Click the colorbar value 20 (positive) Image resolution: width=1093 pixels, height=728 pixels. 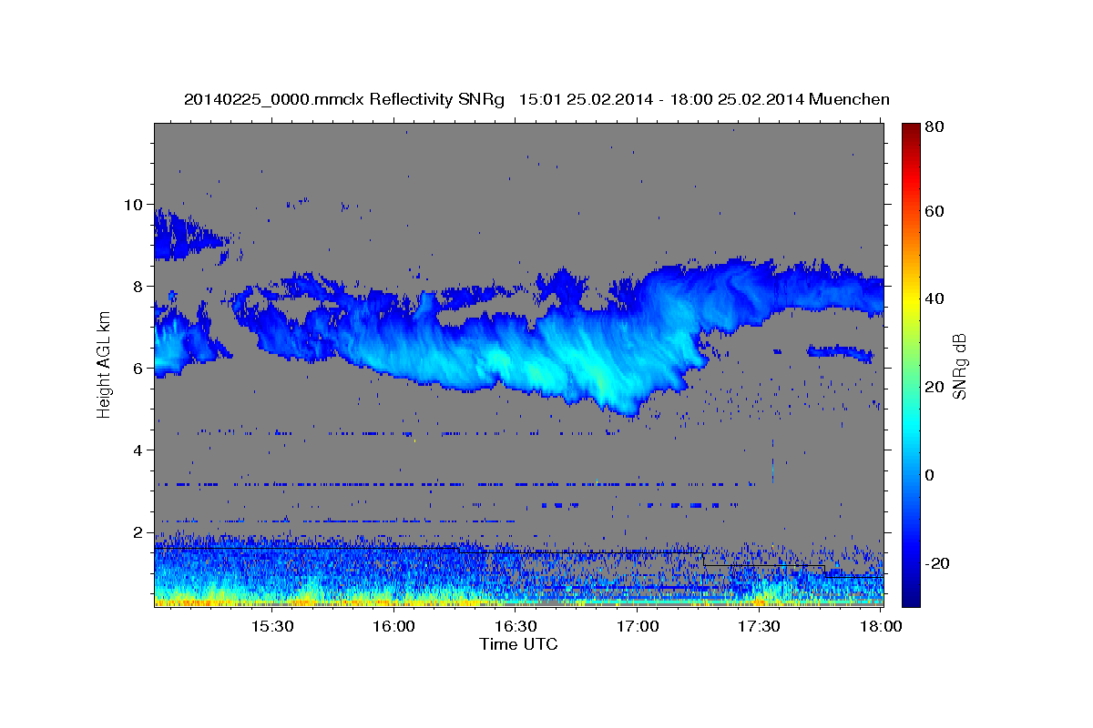click(935, 387)
